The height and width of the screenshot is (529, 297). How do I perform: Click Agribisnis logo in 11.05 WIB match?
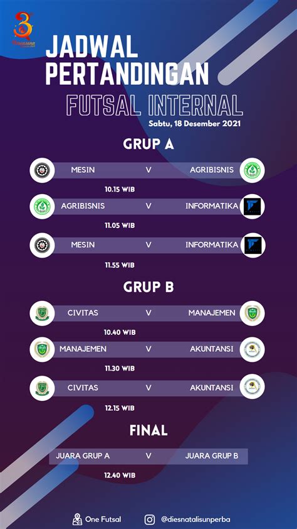click(x=42, y=207)
